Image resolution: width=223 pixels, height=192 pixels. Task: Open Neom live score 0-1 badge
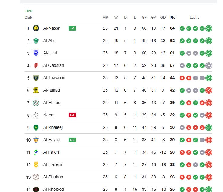click(x=72, y=115)
